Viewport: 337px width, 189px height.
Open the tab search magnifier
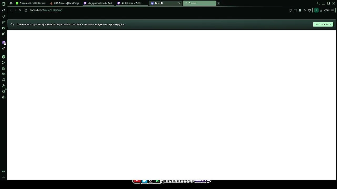(x=318, y=3)
